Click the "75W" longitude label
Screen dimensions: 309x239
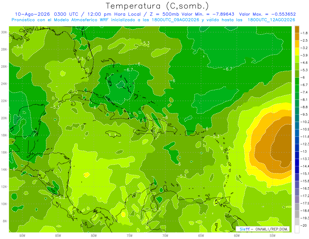(130, 236)
